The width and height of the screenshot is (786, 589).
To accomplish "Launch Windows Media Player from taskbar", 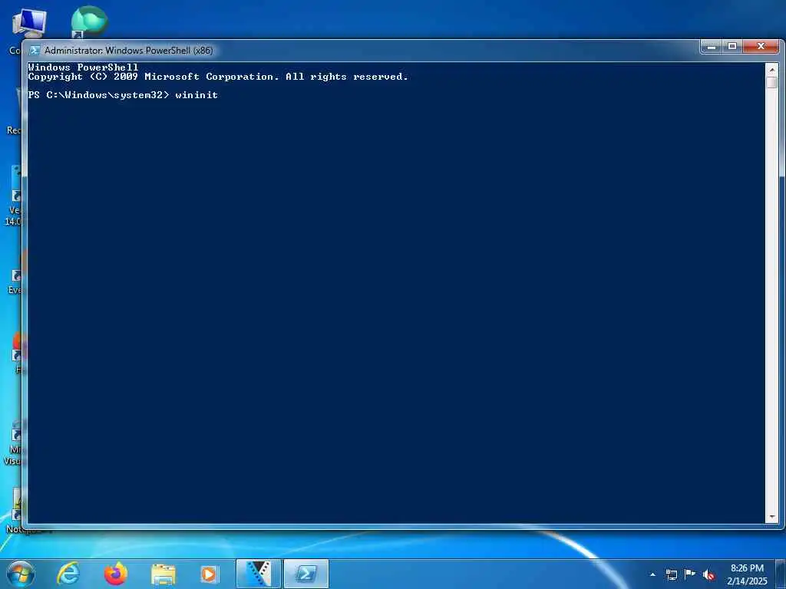I will pos(209,574).
